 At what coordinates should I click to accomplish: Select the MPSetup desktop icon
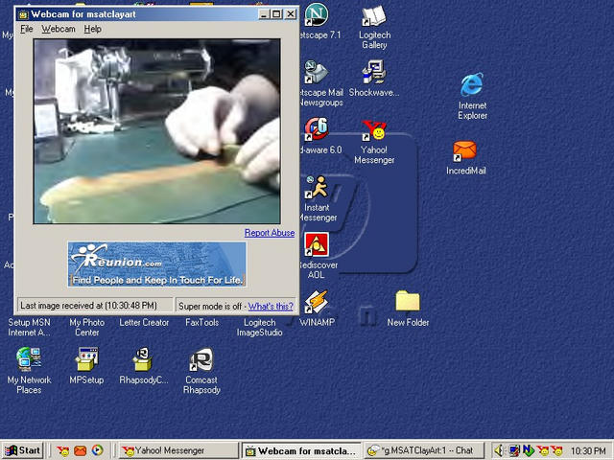click(86, 359)
